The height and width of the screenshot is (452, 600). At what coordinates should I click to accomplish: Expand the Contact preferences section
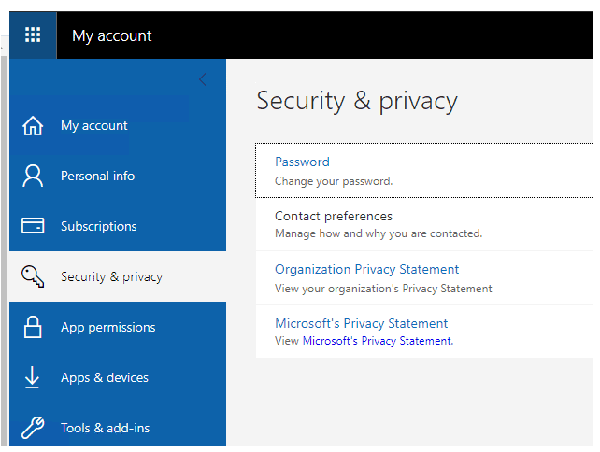424,224
